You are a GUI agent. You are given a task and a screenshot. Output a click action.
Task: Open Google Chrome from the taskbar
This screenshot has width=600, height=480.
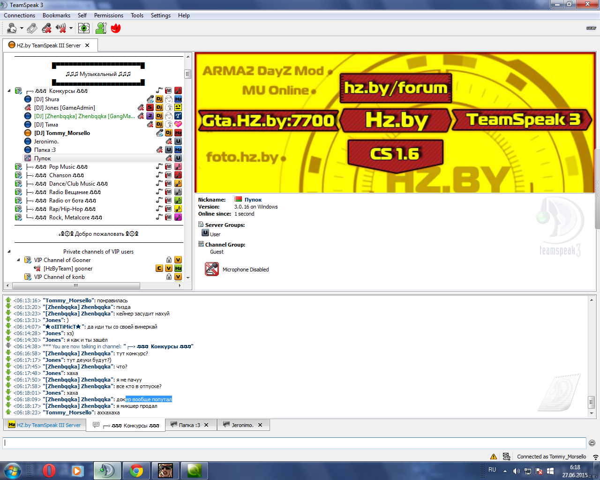tap(136, 470)
